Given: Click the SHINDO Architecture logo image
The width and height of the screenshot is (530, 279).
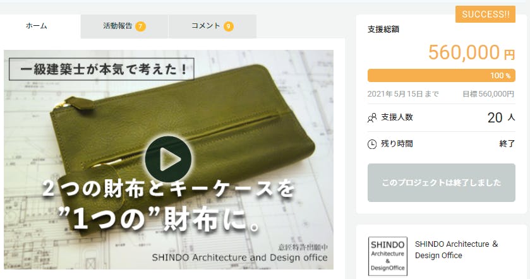Looking at the screenshot, I should pyautogui.click(x=388, y=256).
